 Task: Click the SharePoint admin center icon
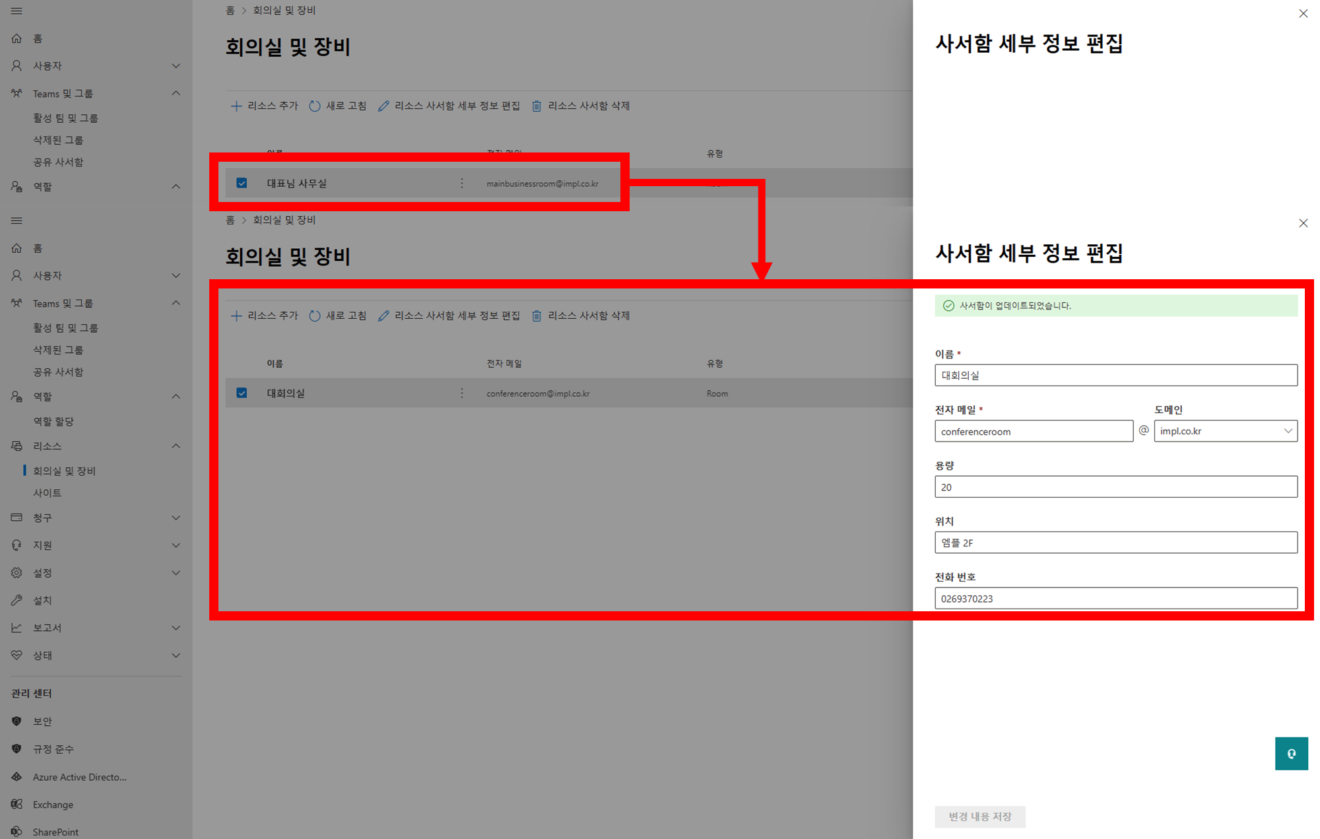(x=16, y=831)
